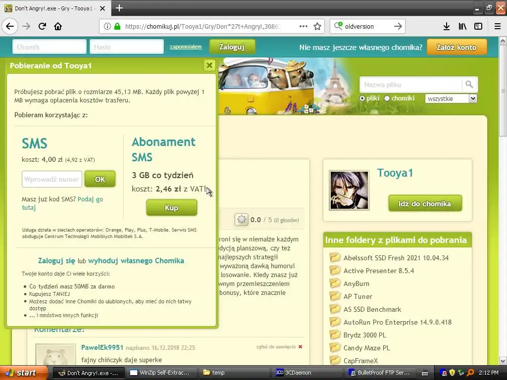
Task: Click the page scrollbar down arrow
Action: click(x=503, y=361)
